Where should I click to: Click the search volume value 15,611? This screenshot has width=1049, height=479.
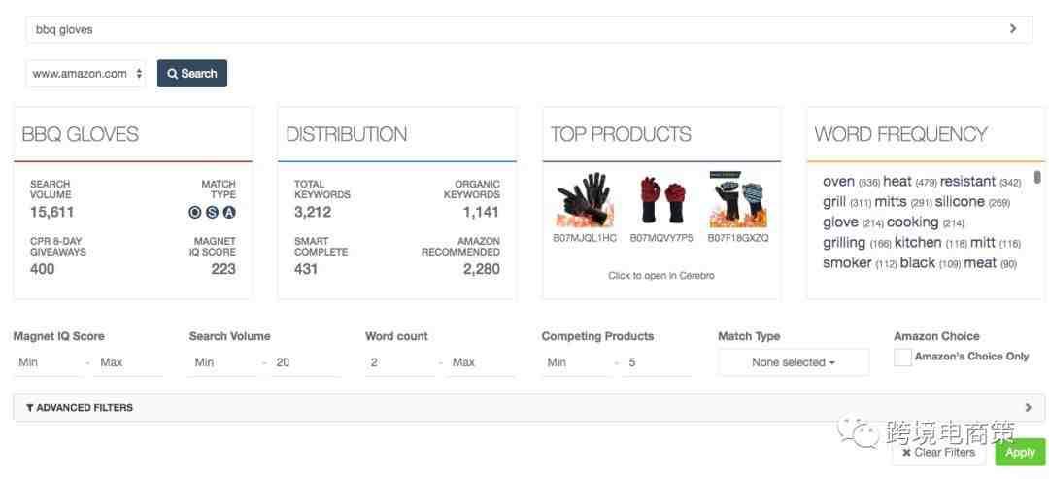click(52, 213)
